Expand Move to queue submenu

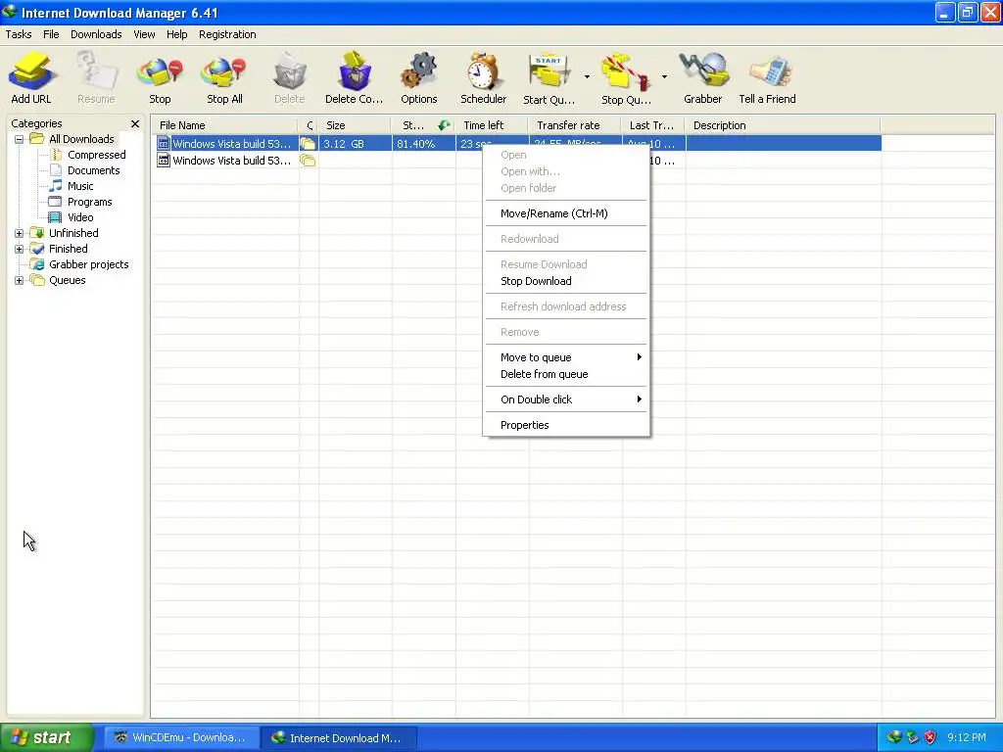click(x=566, y=357)
